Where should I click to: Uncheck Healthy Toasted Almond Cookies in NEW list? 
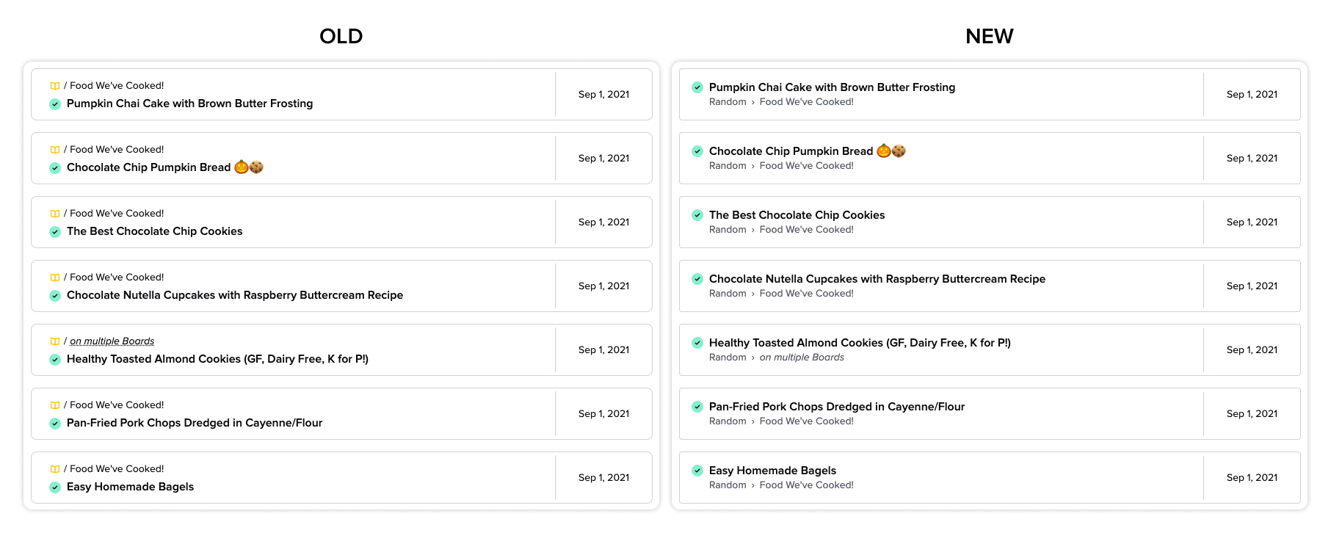click(x=697, y=343)
